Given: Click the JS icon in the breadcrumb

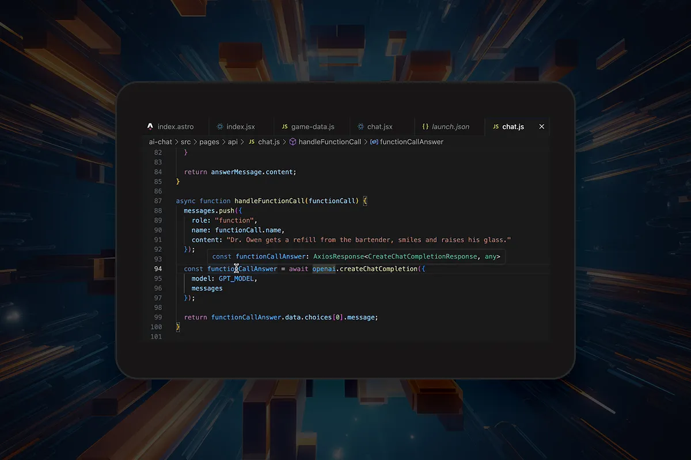Looking at the screenshot, I should tap(251, 141).
